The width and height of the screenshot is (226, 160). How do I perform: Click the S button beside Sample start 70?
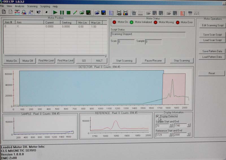click(x=171, y=125)
